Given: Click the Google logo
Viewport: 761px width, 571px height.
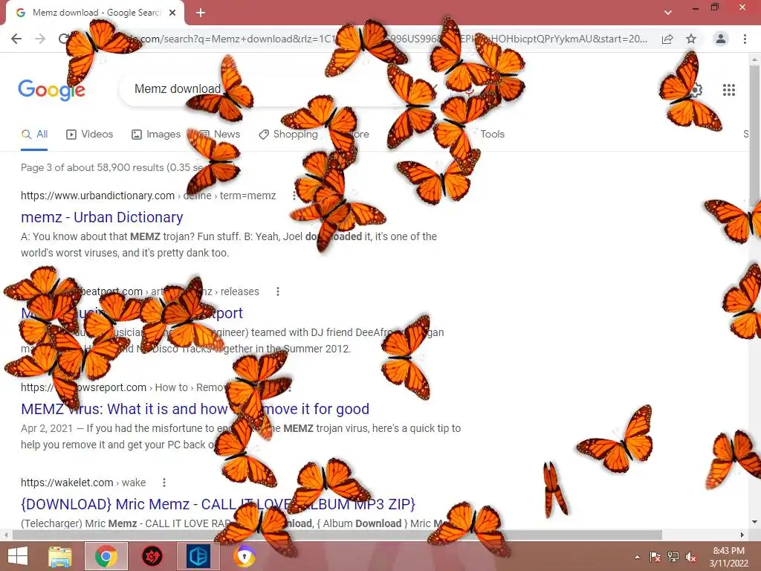Looking at the screenshot, I should tap(51, 89).
